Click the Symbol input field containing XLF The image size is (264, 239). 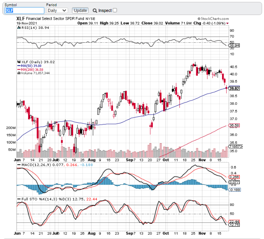coord(24,10)
